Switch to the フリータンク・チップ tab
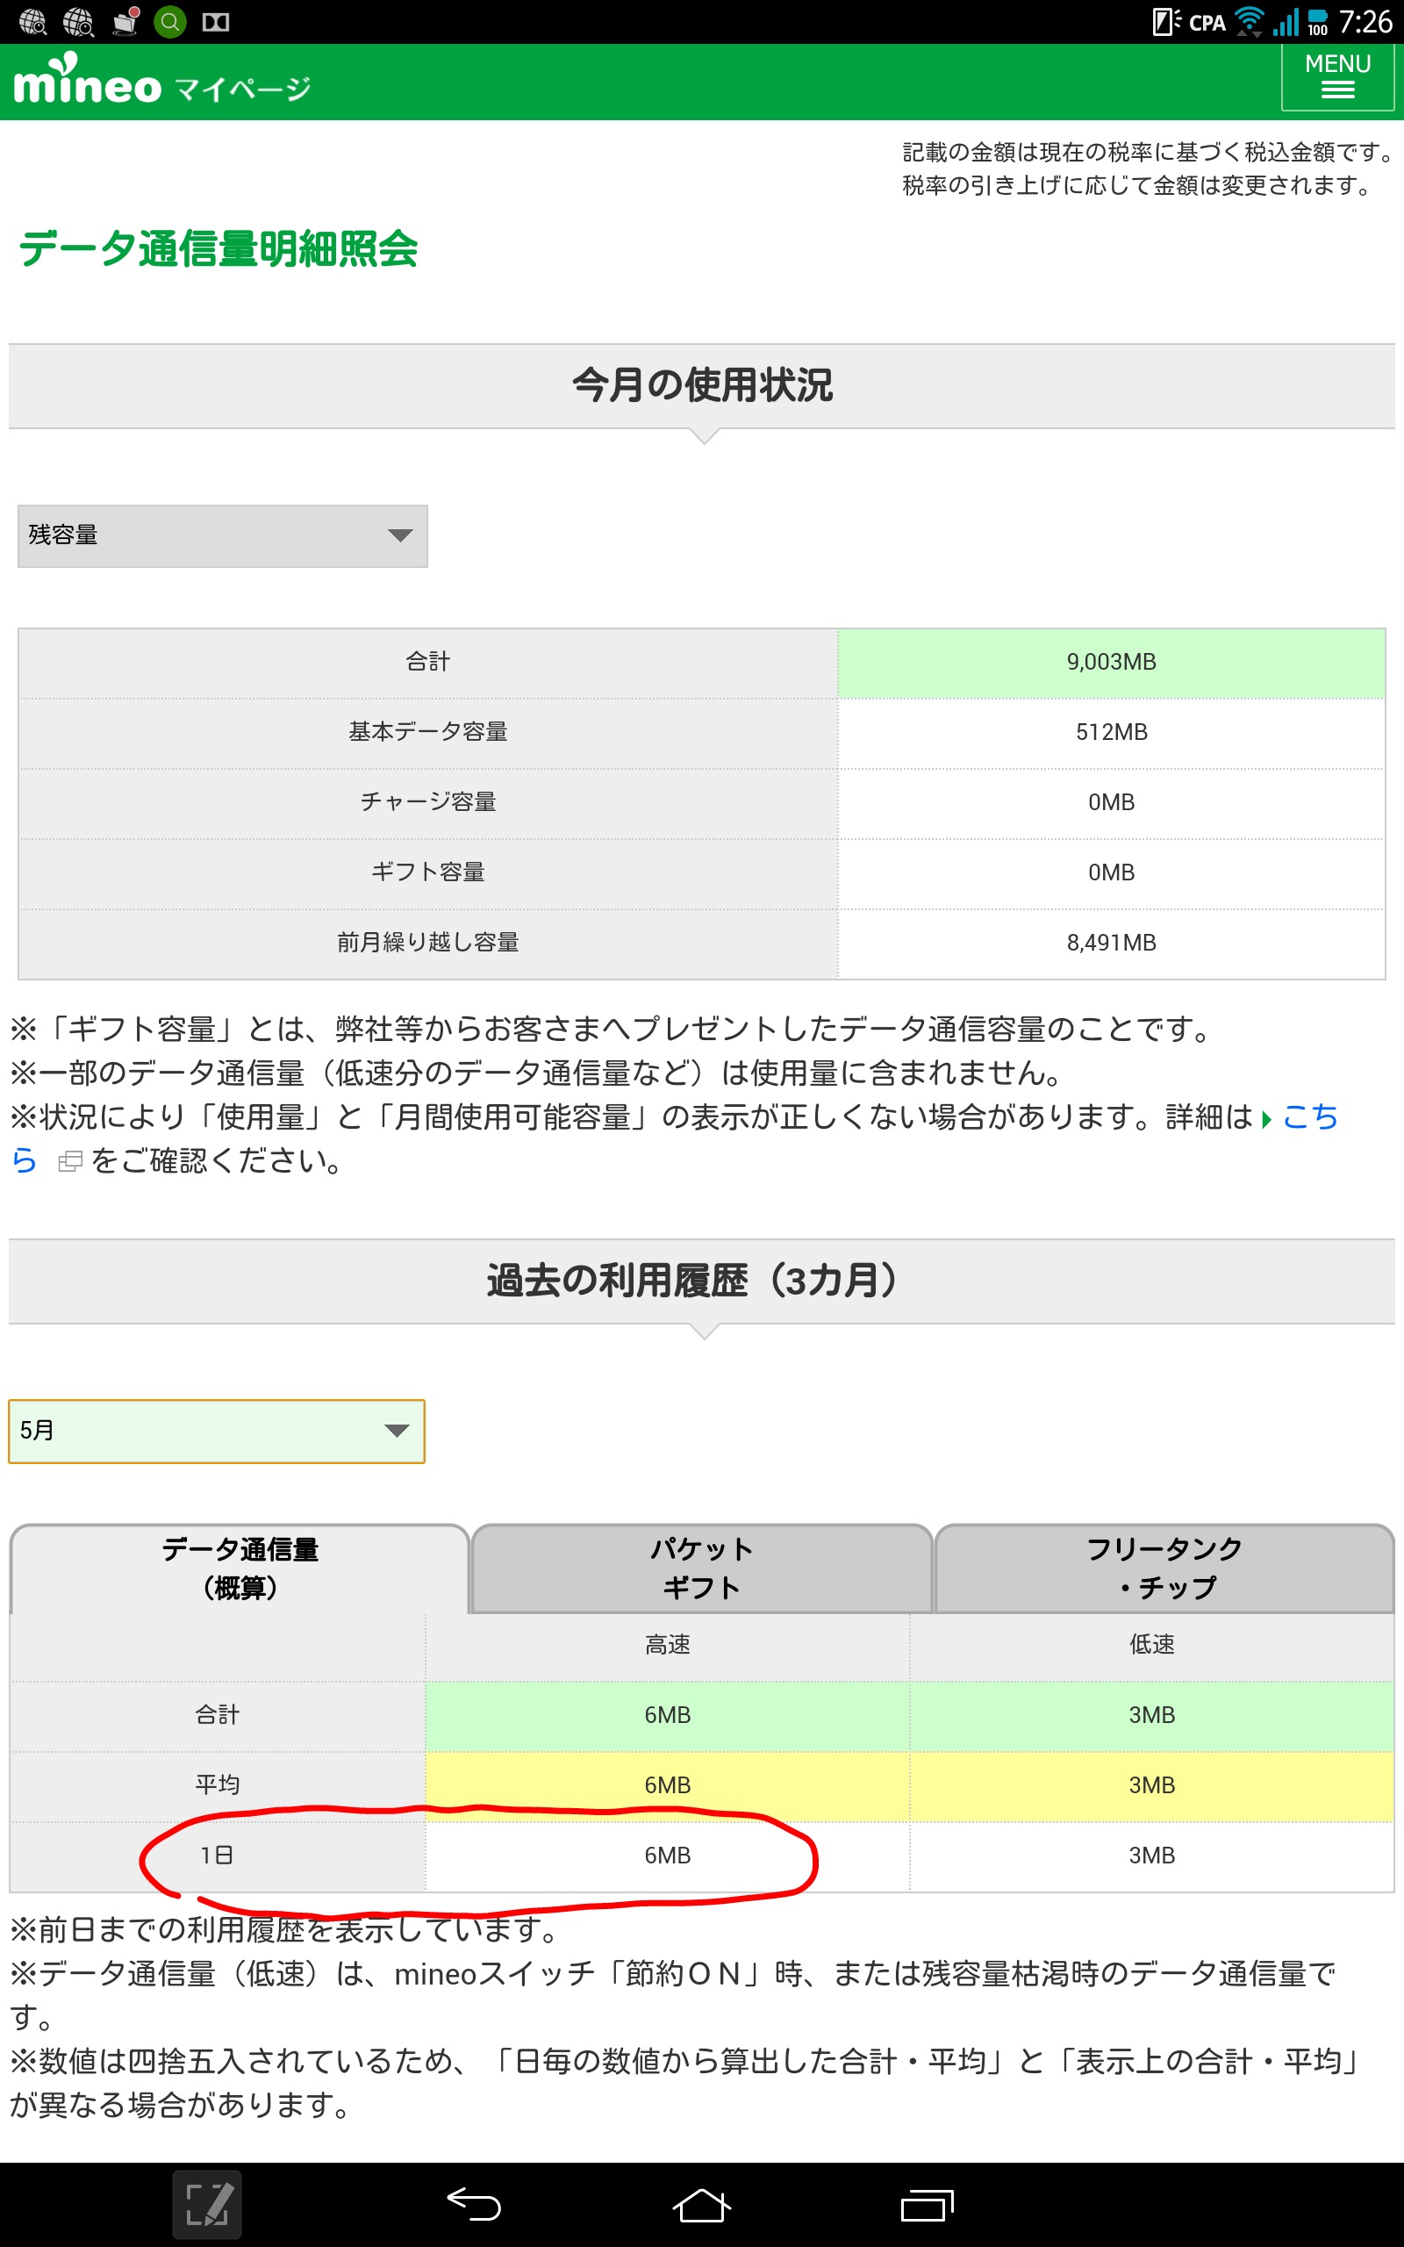The width and height of the screenshot is (1404, 2247). pos(1164,1569)
